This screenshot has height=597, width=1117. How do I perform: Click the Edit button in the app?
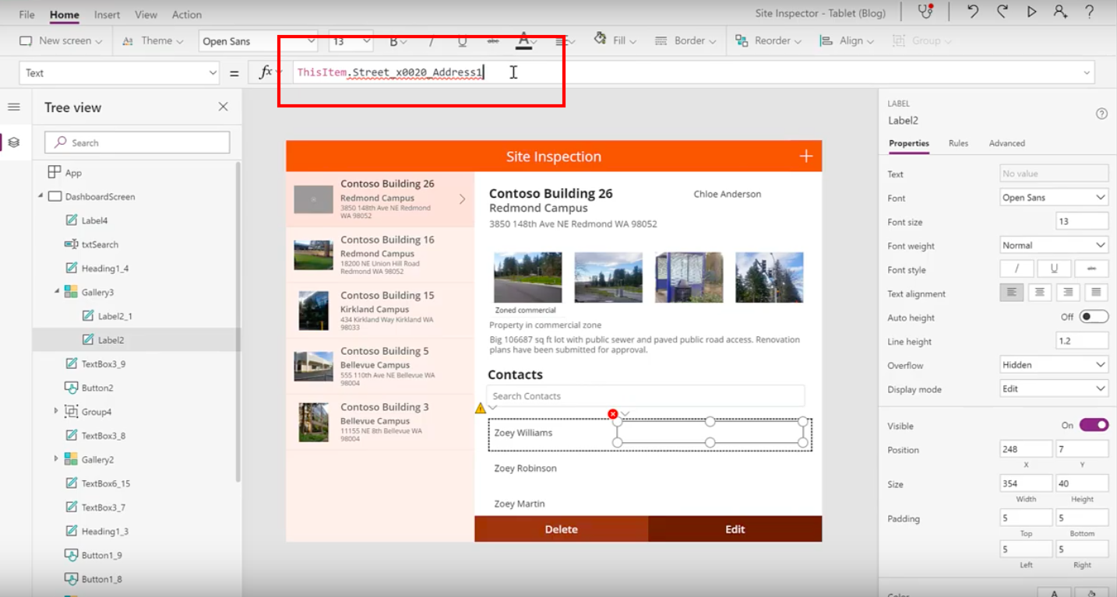click(735, 529)
